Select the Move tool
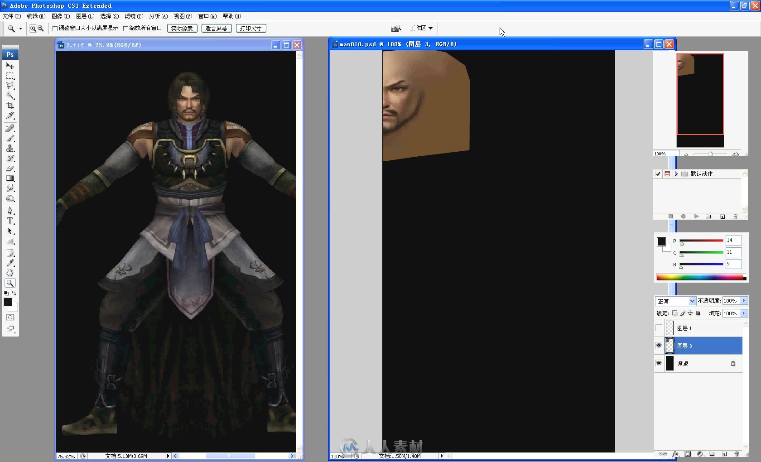 [10, 66]
